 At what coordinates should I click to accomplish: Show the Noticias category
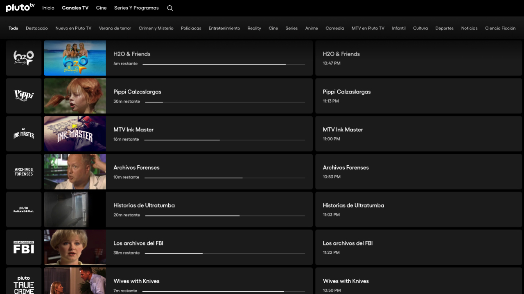pyautogui.click(x=469, y=28)
